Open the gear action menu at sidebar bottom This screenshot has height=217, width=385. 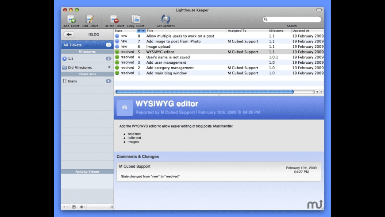(82, 207)
